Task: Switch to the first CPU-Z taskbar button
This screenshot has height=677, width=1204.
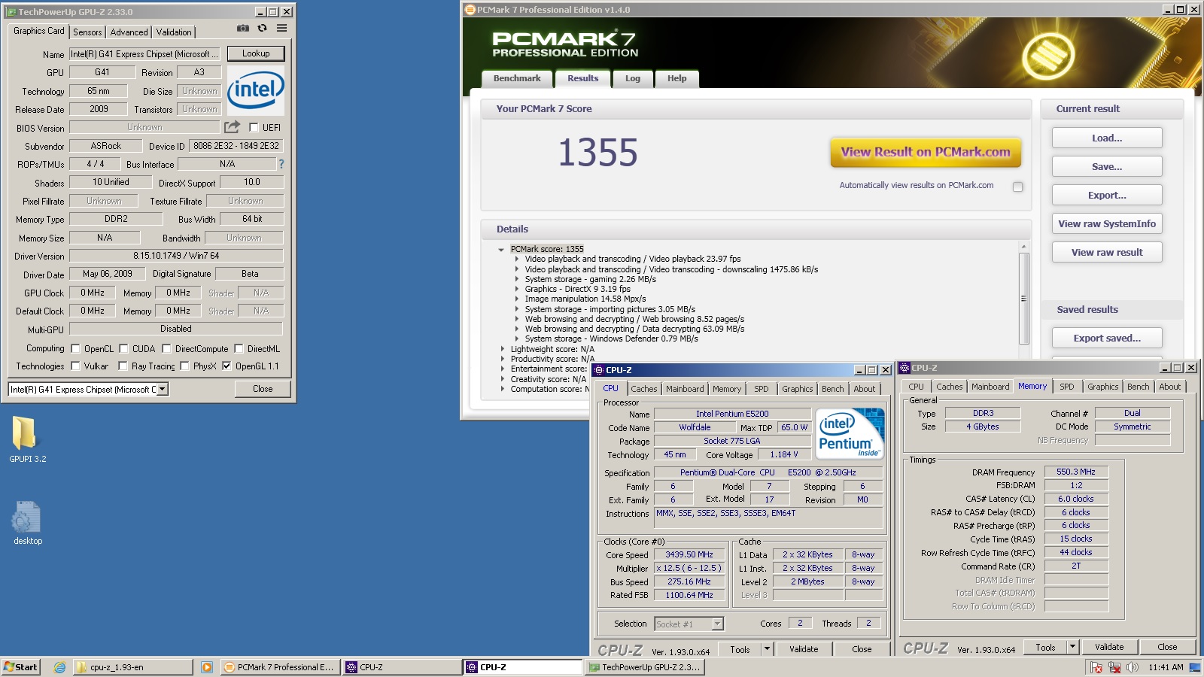Action: [x=402, y=667]
